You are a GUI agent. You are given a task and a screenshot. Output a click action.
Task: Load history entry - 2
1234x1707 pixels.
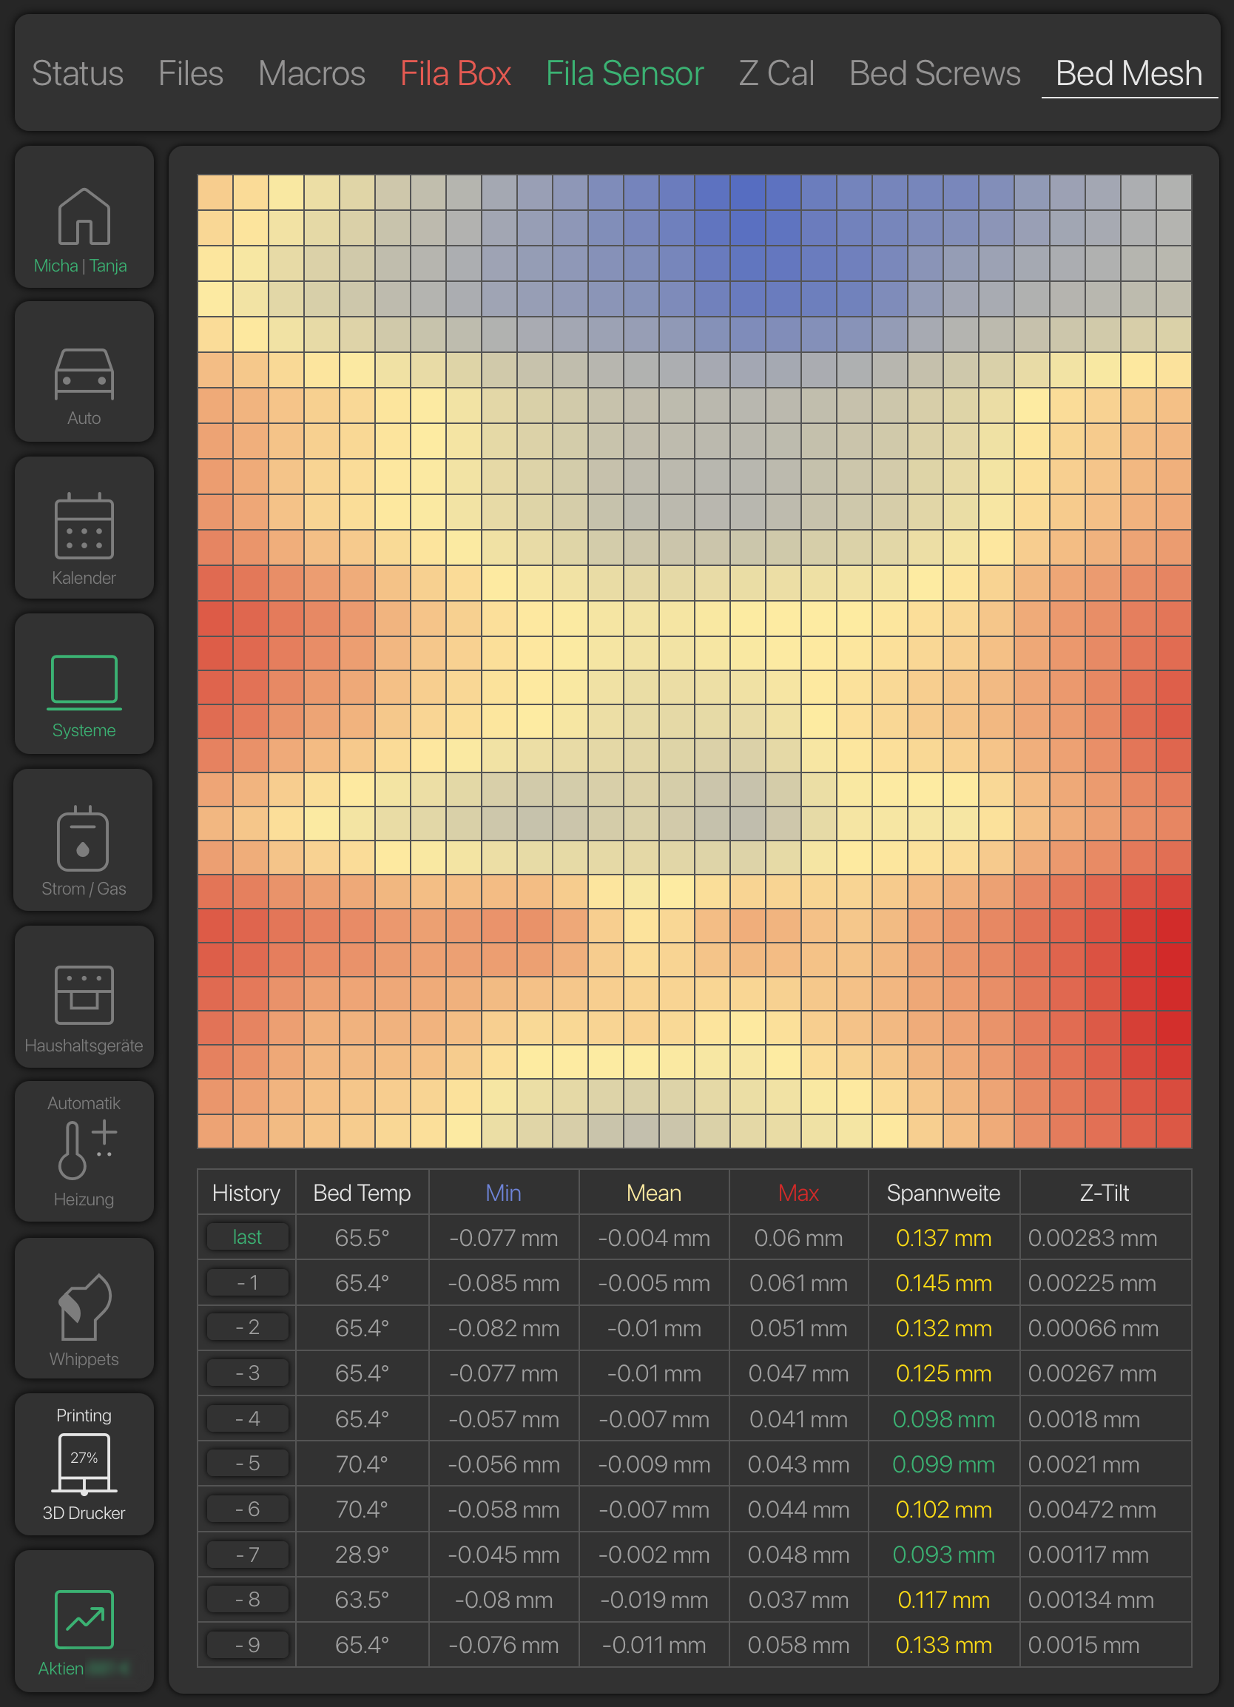[x=247, y=1327]
